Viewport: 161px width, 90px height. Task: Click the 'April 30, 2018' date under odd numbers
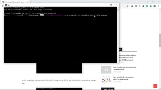click(x=117, y=72)
